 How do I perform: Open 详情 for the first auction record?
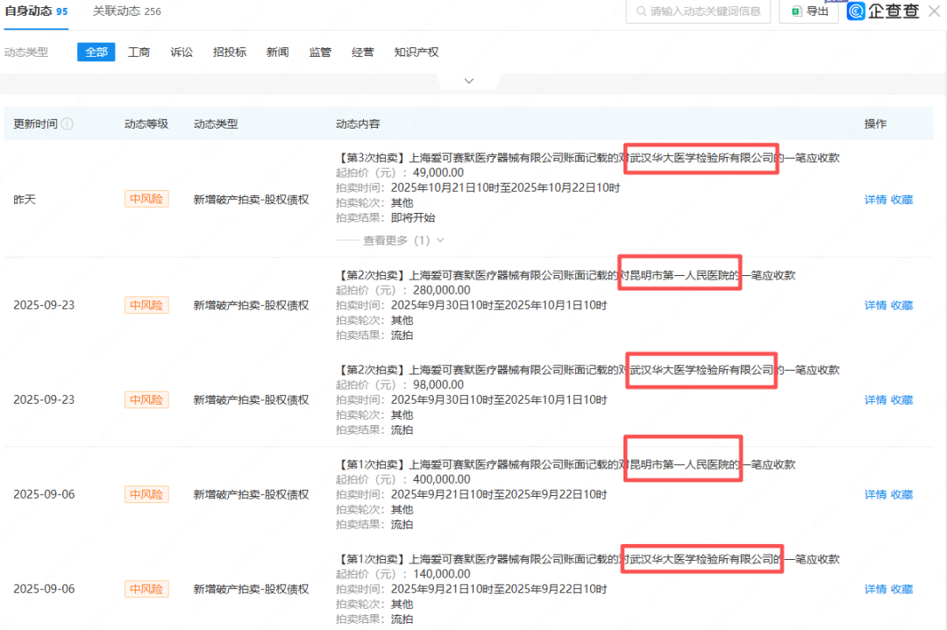point(874,199)
